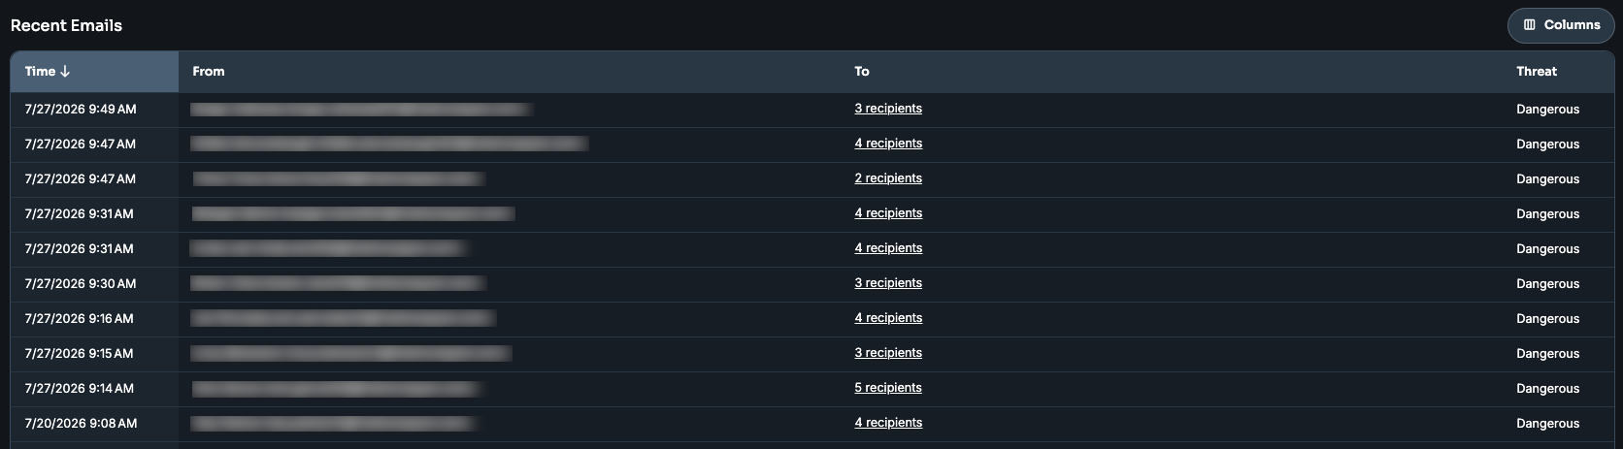Image resolution: width=1623 pixels, height=449 pixels.
Task: Open 3 recipients link for 9:15 AM email
Action: 888,353
